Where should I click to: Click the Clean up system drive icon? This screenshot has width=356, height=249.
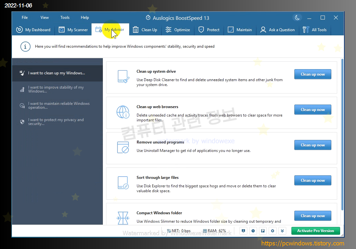point(123,77)
